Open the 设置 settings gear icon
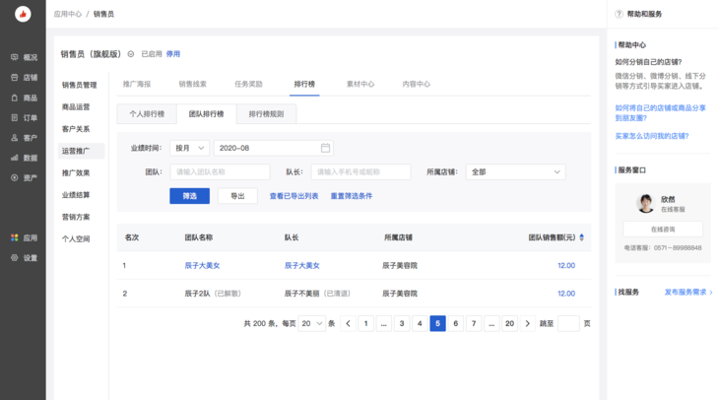 pos(15,258)
